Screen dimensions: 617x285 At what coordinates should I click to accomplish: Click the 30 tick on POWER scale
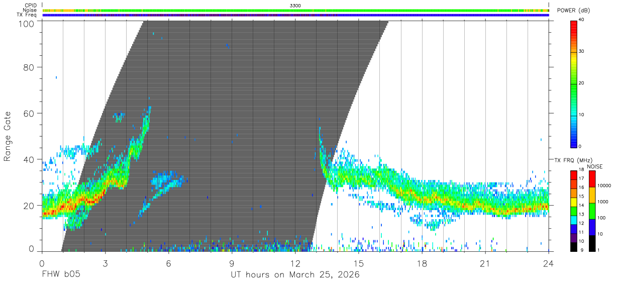pos(582,51)
